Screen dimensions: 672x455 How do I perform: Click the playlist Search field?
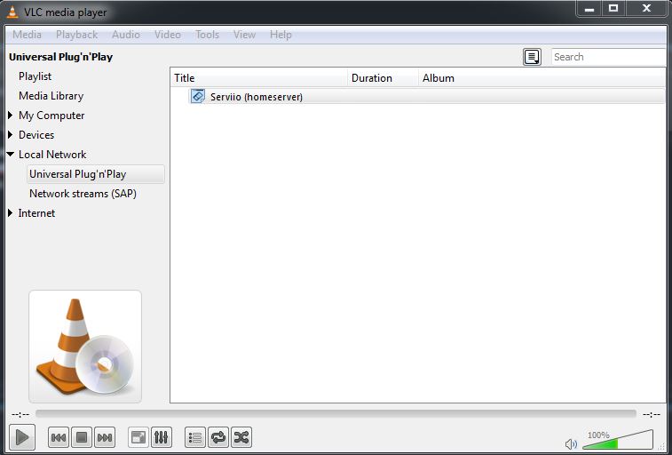pos(607,57)
